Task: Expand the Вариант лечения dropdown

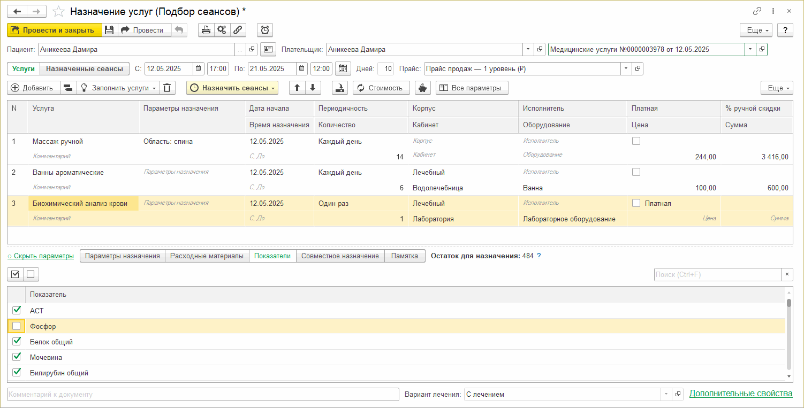Action: click(666, 394)
